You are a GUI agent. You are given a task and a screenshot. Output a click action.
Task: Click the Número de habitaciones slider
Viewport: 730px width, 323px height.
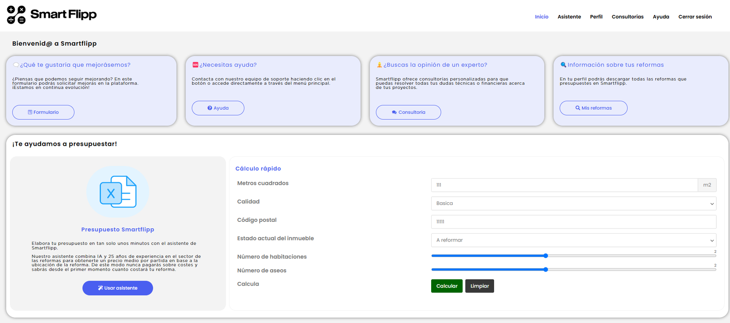(574, 256)
